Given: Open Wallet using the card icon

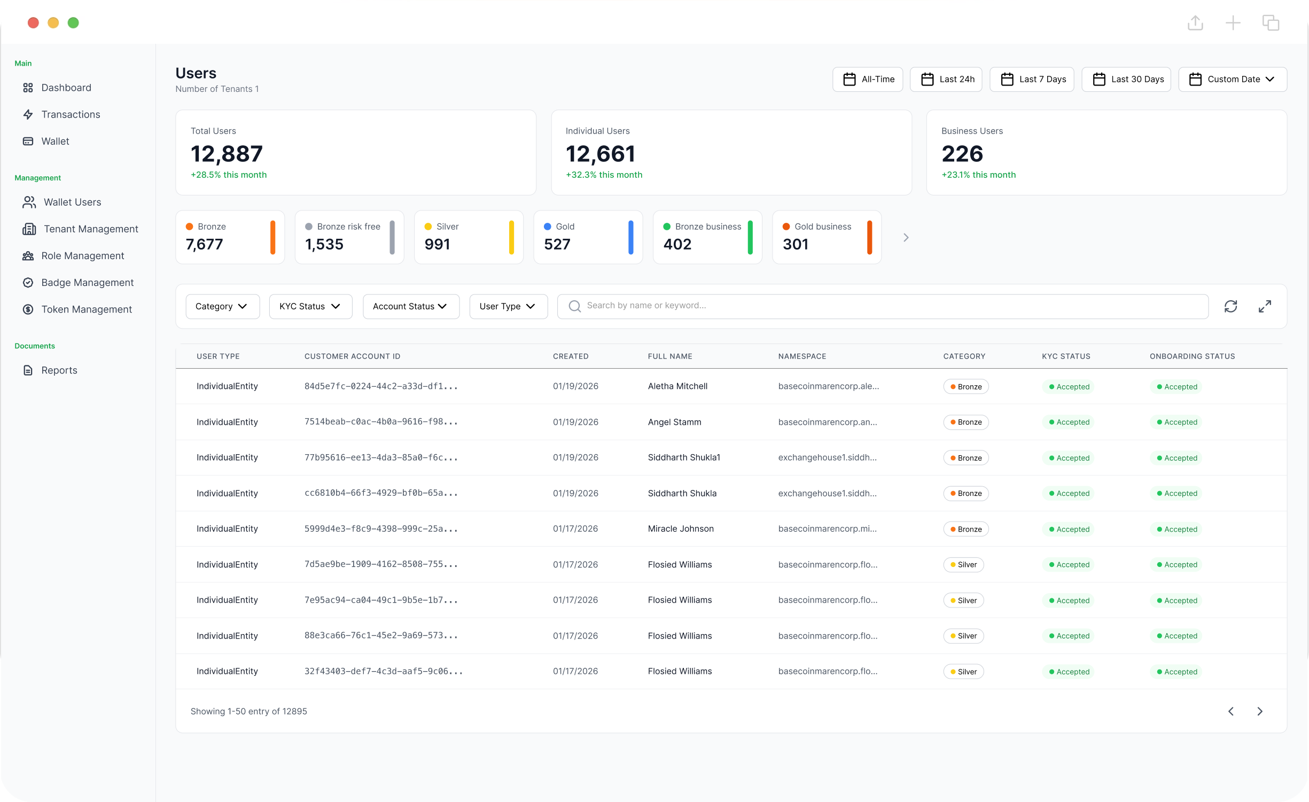Looking at the screenshot, I should (29, 141).
